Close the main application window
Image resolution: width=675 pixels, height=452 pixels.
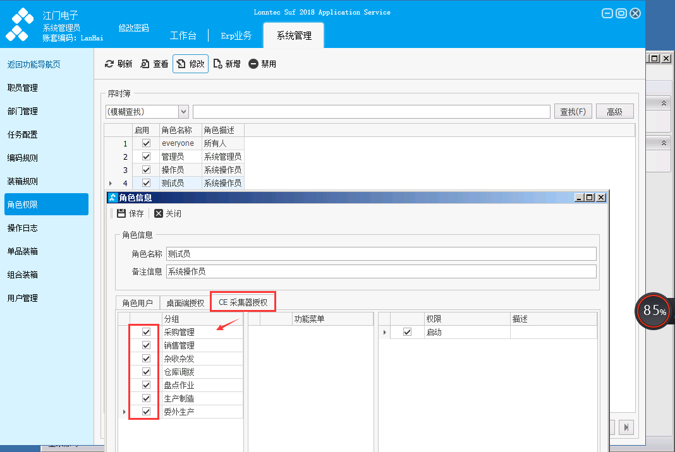click(x=635, y=13)
